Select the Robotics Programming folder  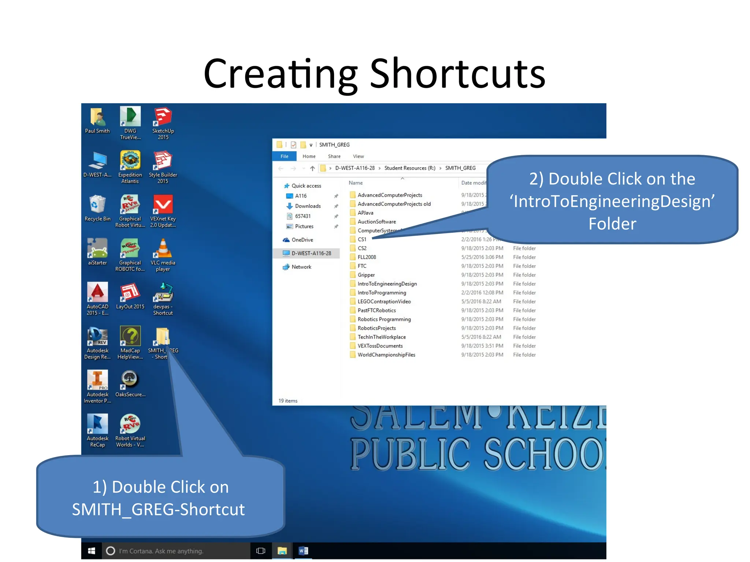pos(380,319)
